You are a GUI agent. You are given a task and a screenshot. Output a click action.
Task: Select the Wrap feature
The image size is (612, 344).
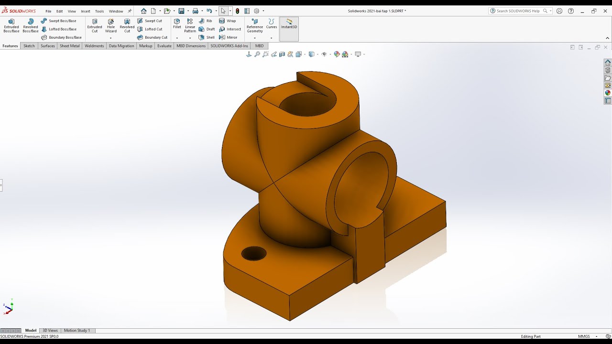(x=228, y=21)
